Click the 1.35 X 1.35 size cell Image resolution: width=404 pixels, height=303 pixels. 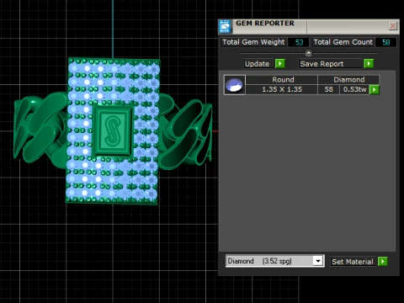click(282, 89)
